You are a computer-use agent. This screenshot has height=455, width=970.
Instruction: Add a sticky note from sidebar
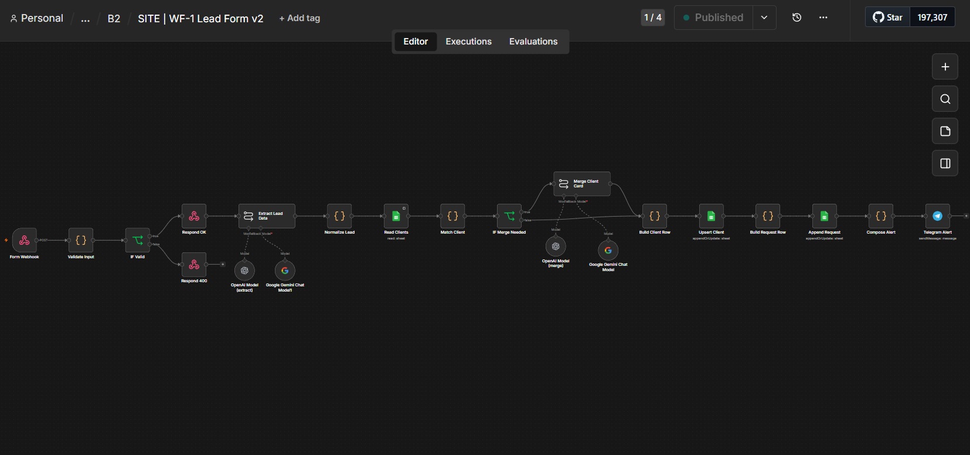(945, 131)
